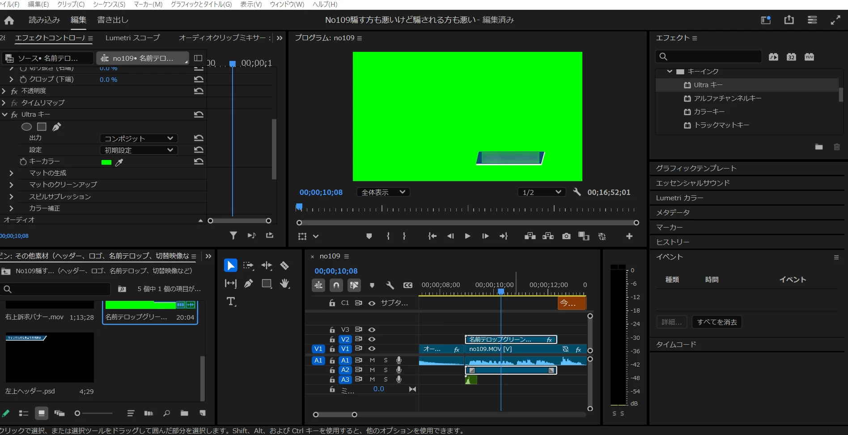Export a frame with the camera icon
This screenshot has height=435, width=848.
point(566,236)
